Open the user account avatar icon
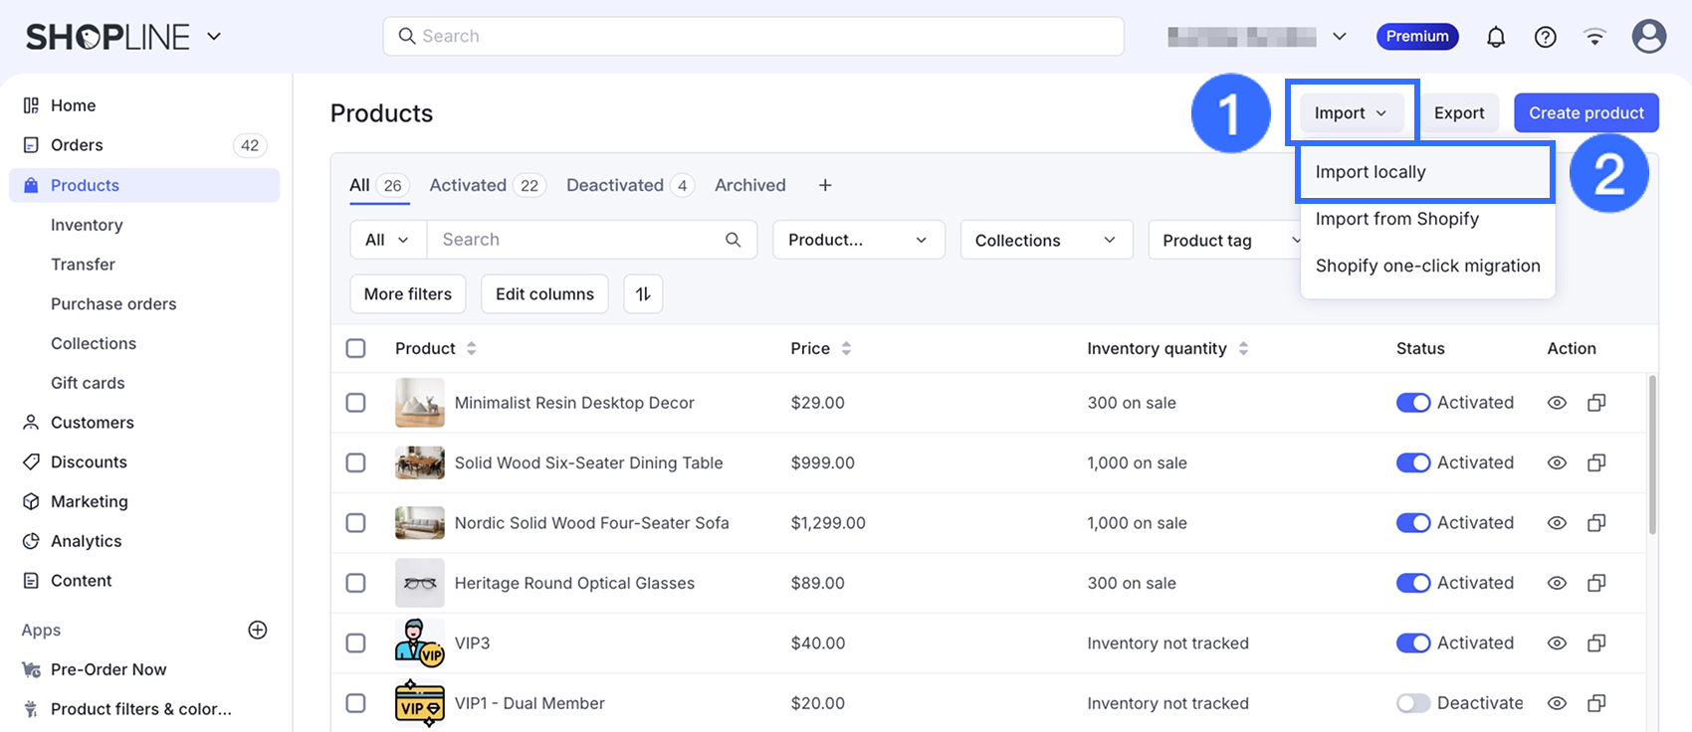This screenshot has width=1692, height=732. click(x=1648, y=37)
